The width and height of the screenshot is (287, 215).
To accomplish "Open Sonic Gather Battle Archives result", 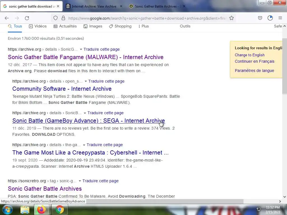I will tap(45, 189).
